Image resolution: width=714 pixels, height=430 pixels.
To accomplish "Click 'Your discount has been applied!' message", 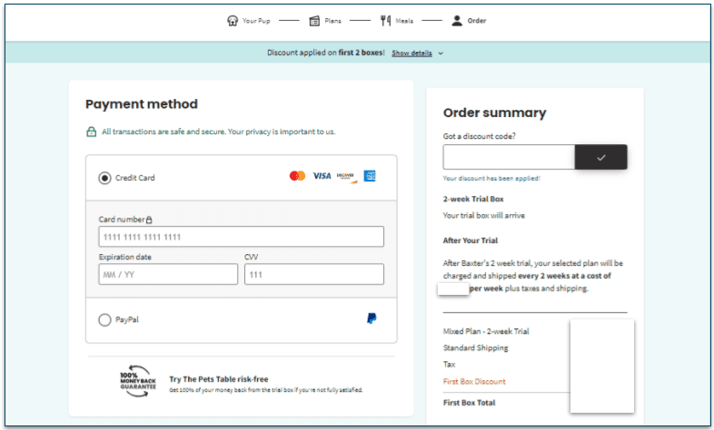I will tap(491, 178).
